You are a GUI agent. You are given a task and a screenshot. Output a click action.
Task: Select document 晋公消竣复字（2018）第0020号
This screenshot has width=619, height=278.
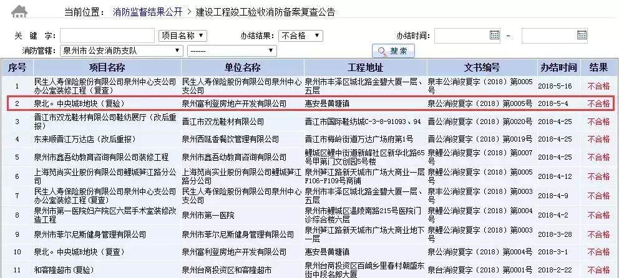480,122
